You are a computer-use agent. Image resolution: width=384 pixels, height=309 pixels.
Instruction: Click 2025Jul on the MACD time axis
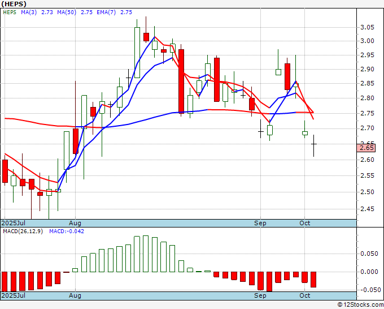(13, 295)
